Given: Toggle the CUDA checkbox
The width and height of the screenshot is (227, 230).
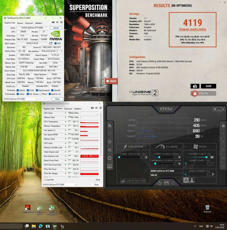Looking at the screenshot, I should [x=28, y=90].
